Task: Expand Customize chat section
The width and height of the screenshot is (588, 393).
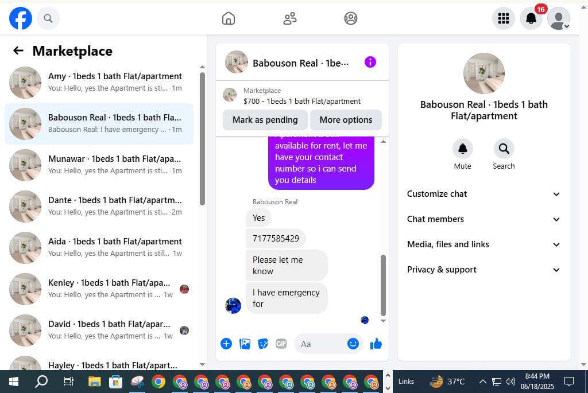Action: point(483,194)
